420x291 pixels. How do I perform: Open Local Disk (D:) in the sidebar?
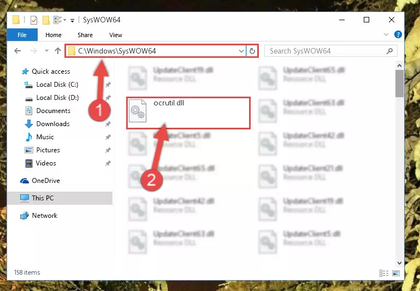[57, 98]
